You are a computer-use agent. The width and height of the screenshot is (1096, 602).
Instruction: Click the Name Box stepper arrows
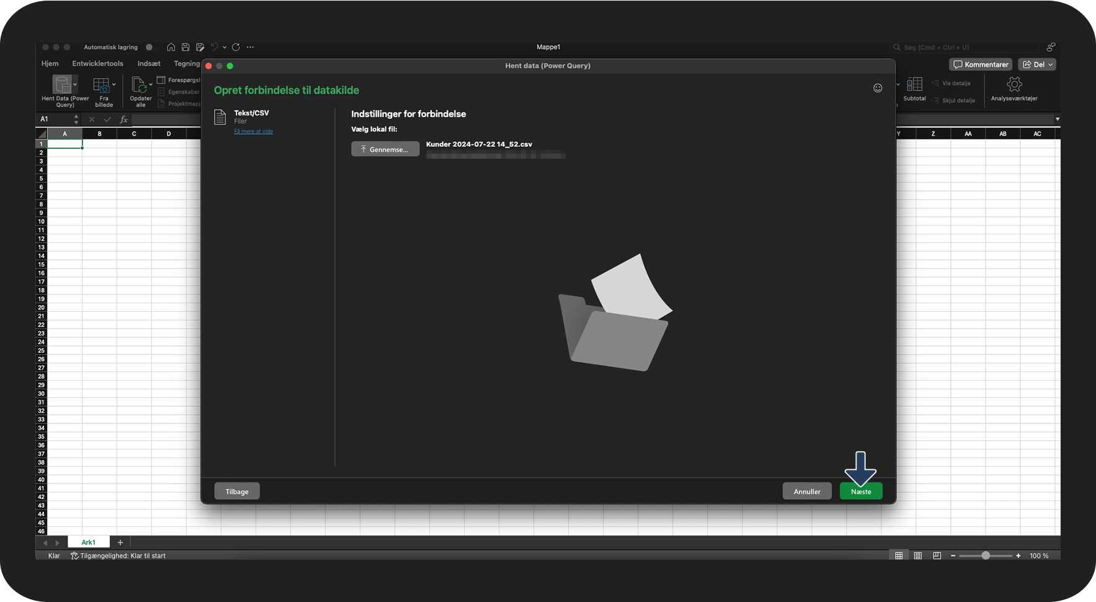pyautogui.click(x=76, y=119)
